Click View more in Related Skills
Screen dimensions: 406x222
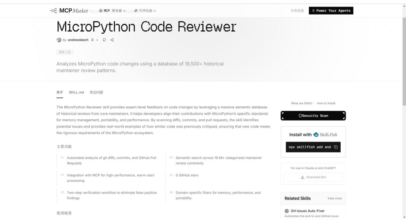[334, 199]
